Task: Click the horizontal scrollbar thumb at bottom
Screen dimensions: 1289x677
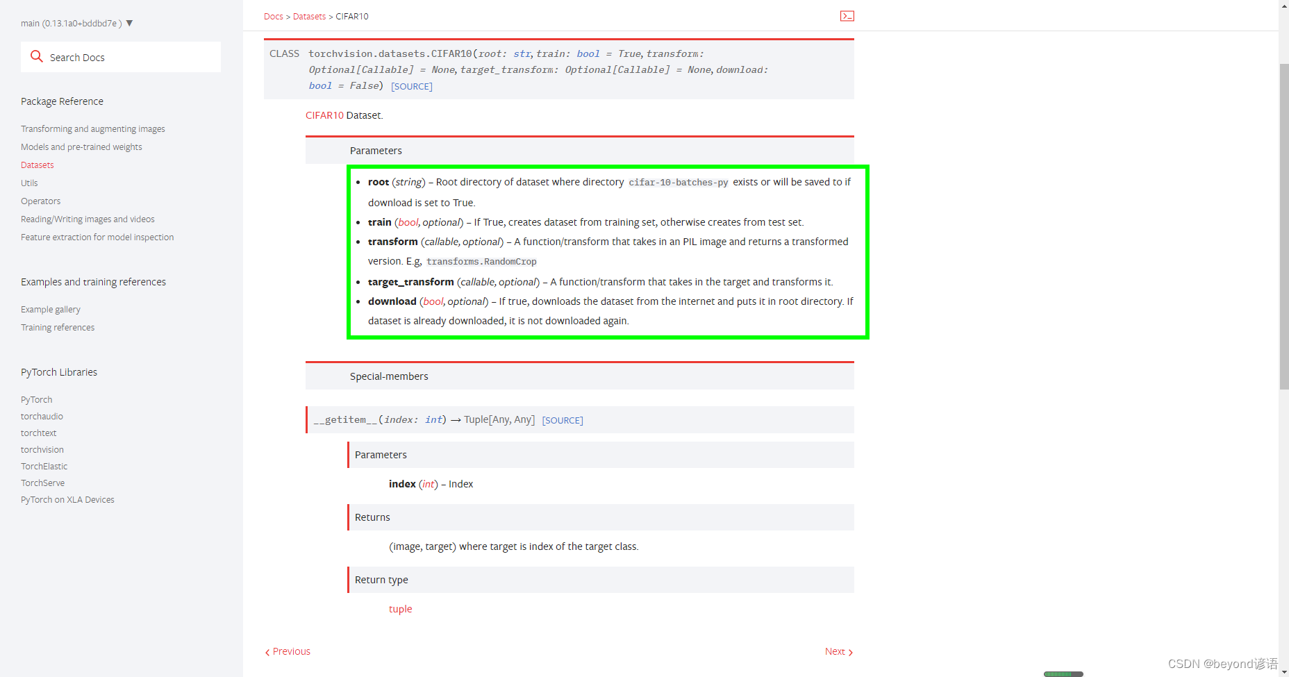Action: (x=1063, y=674)
